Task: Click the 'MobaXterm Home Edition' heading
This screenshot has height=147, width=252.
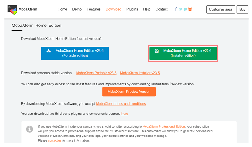Action: (37, 26)
